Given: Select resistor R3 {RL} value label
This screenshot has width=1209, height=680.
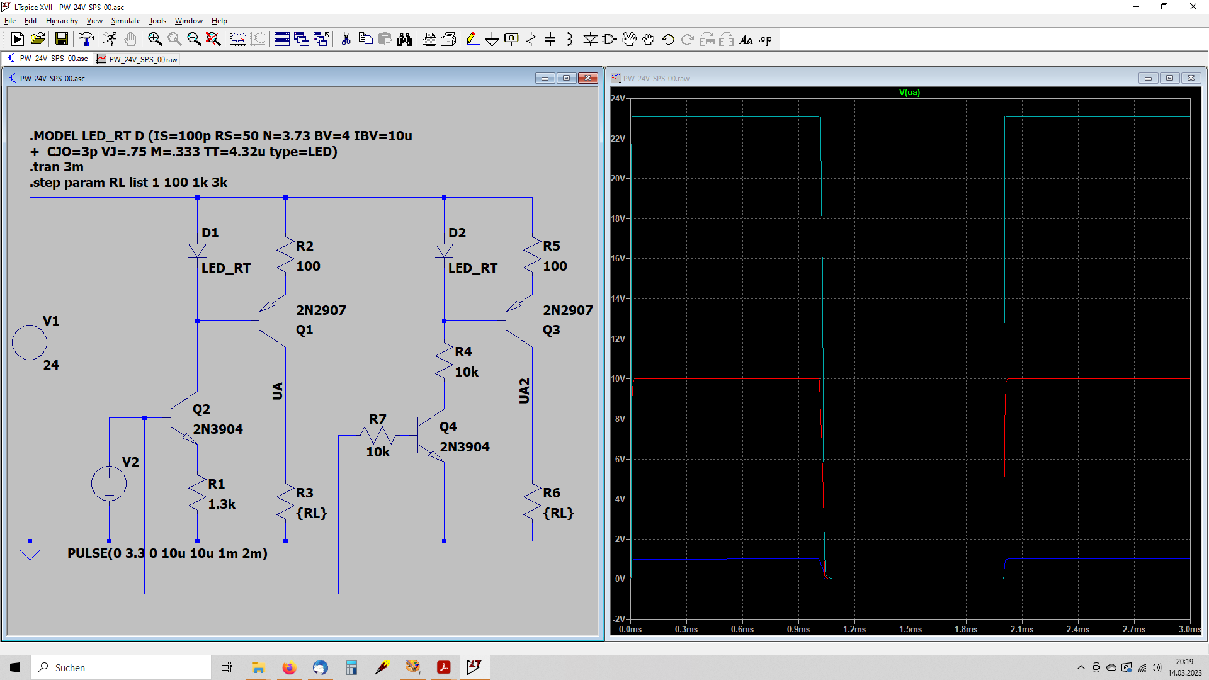Looking at the screenshot, I should pyautogui.click(x=312, y=513).
